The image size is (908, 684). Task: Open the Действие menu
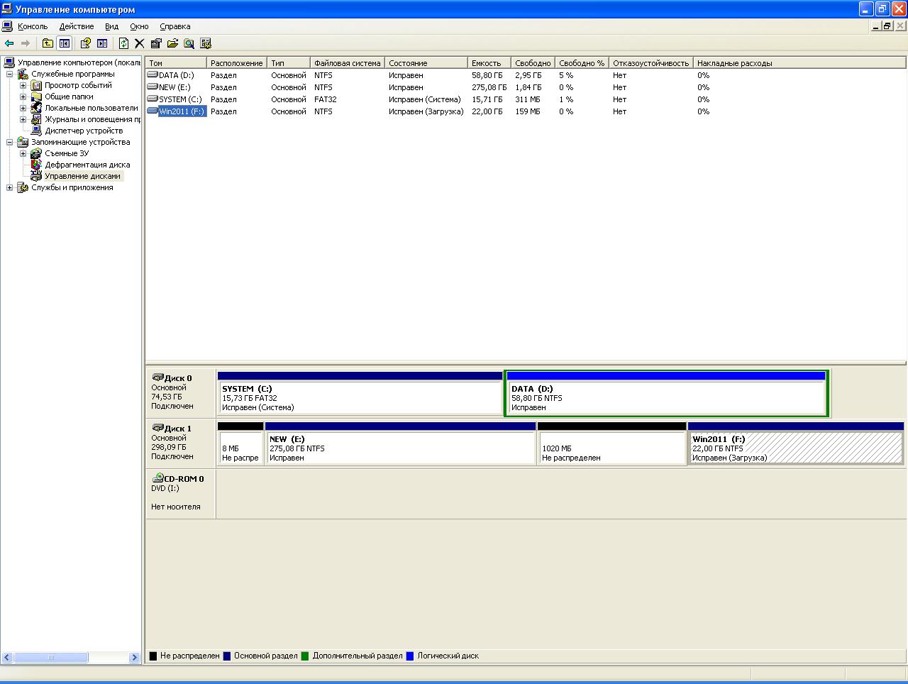coord(76,26)
